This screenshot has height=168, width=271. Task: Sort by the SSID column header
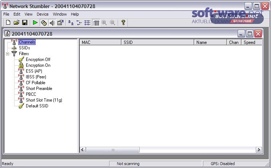pyautogui.click(x=158, y=42)
